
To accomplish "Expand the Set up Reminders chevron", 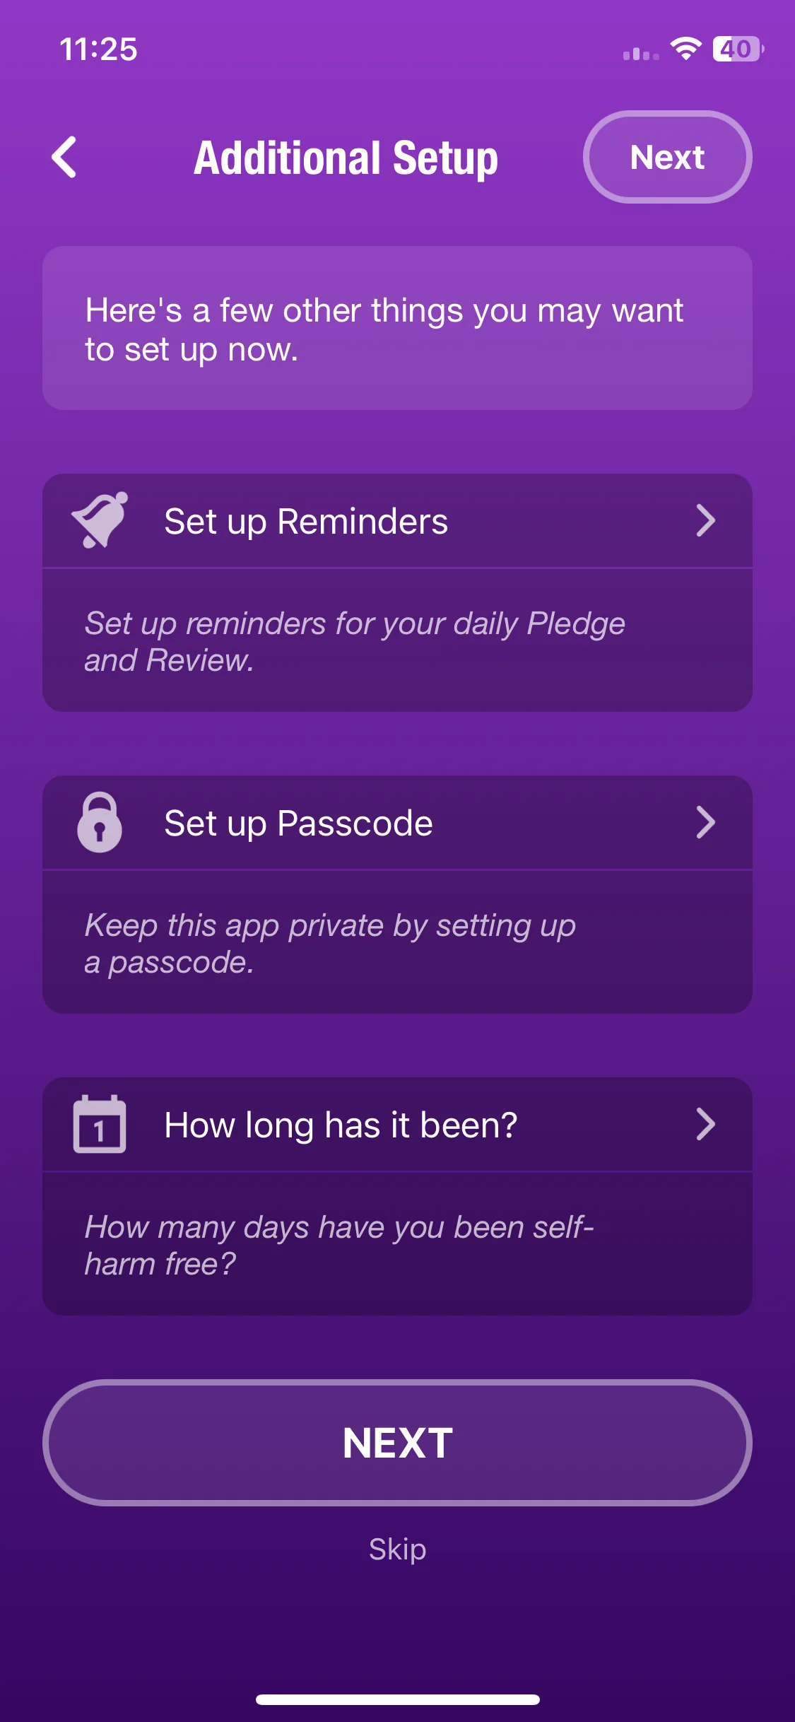I will pos(705,520).
